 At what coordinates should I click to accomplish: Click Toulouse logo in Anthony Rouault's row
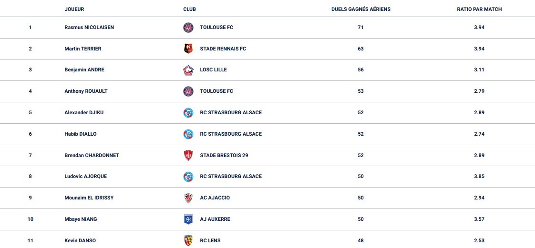tap(188, 91)
